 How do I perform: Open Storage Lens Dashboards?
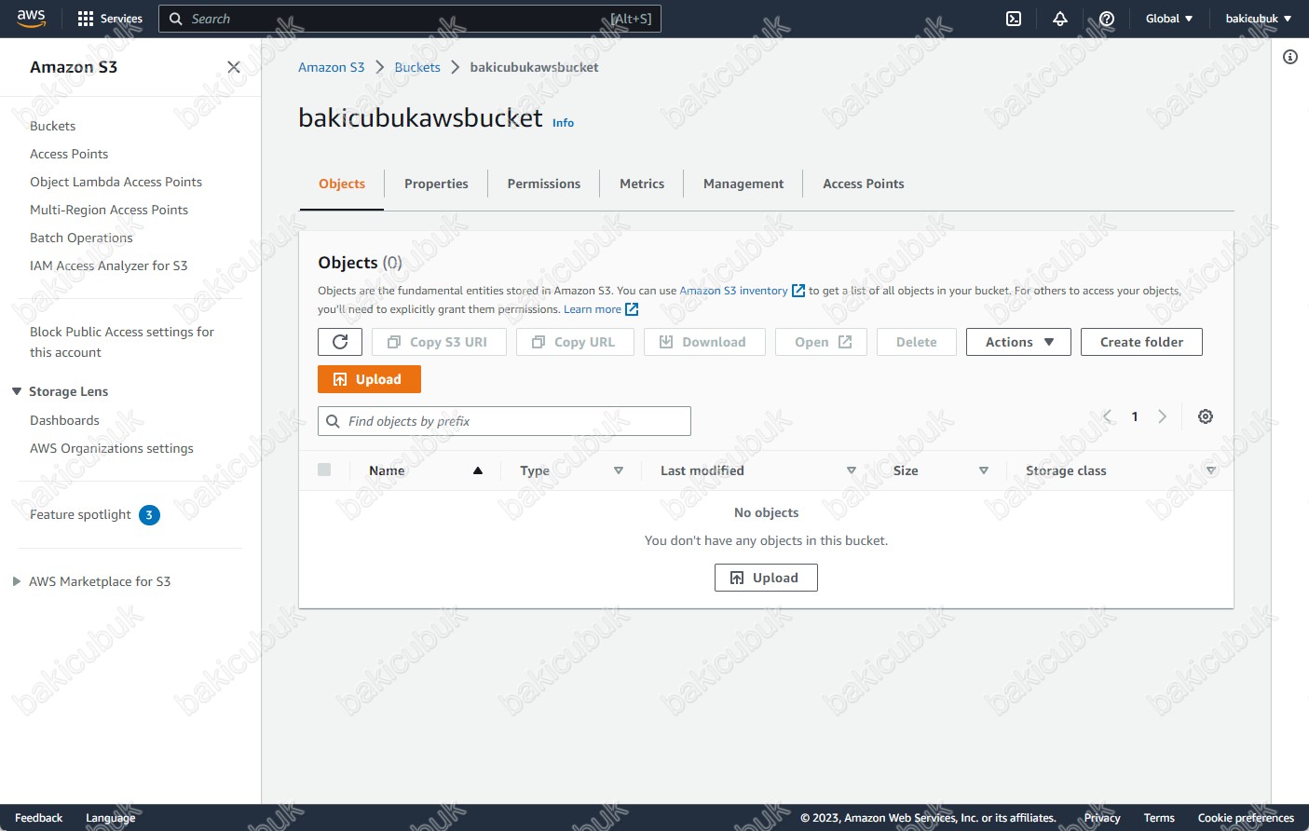(64, 420)
